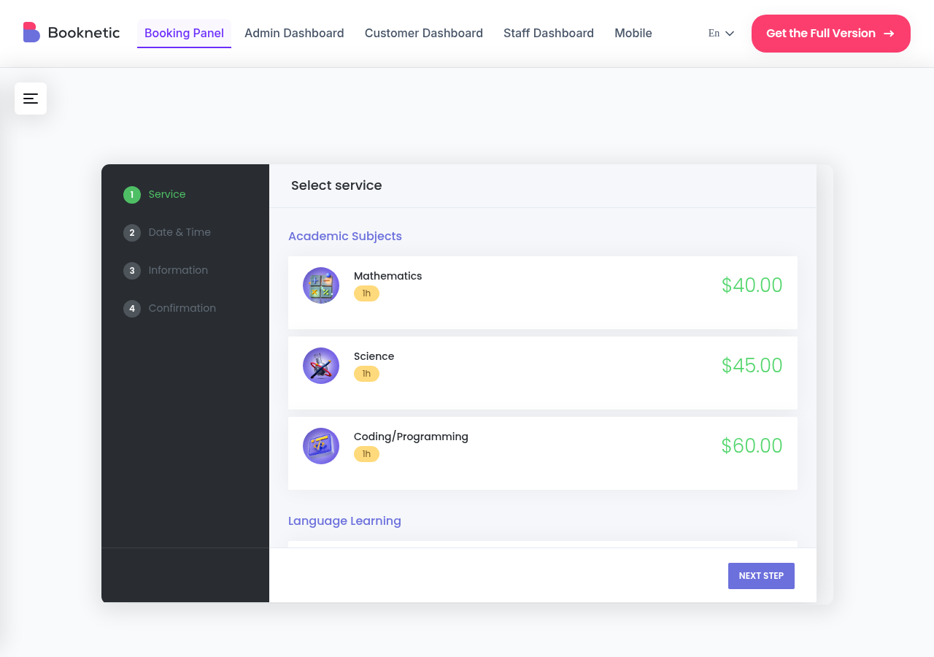Select the Mathematics service name
Viewport: 934px width, 657px height.
tap(388, 276)
